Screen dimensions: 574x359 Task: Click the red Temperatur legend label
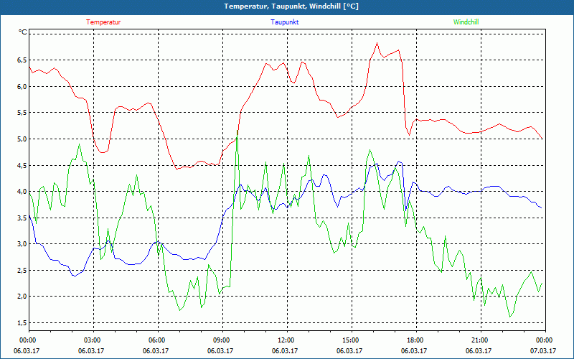coord(103,22)
